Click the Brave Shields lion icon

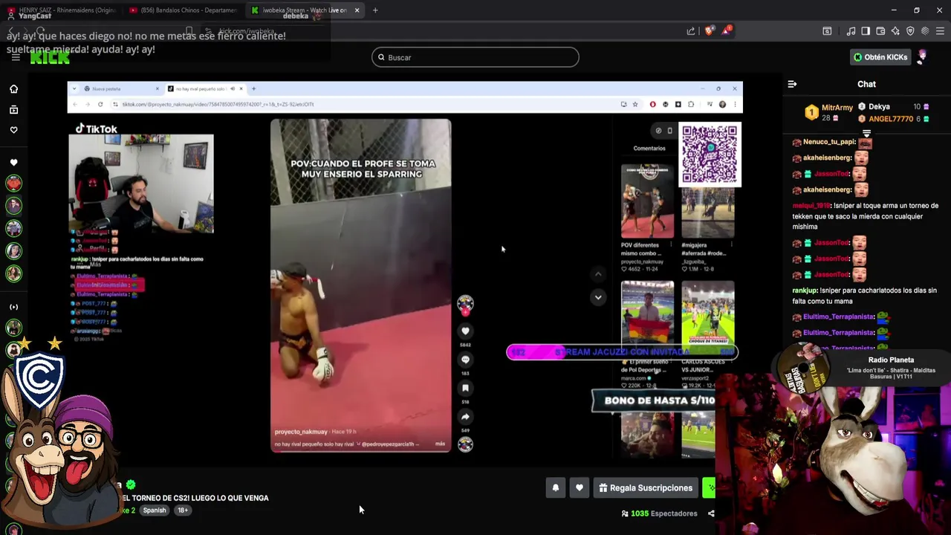click(x=709, y=31)
